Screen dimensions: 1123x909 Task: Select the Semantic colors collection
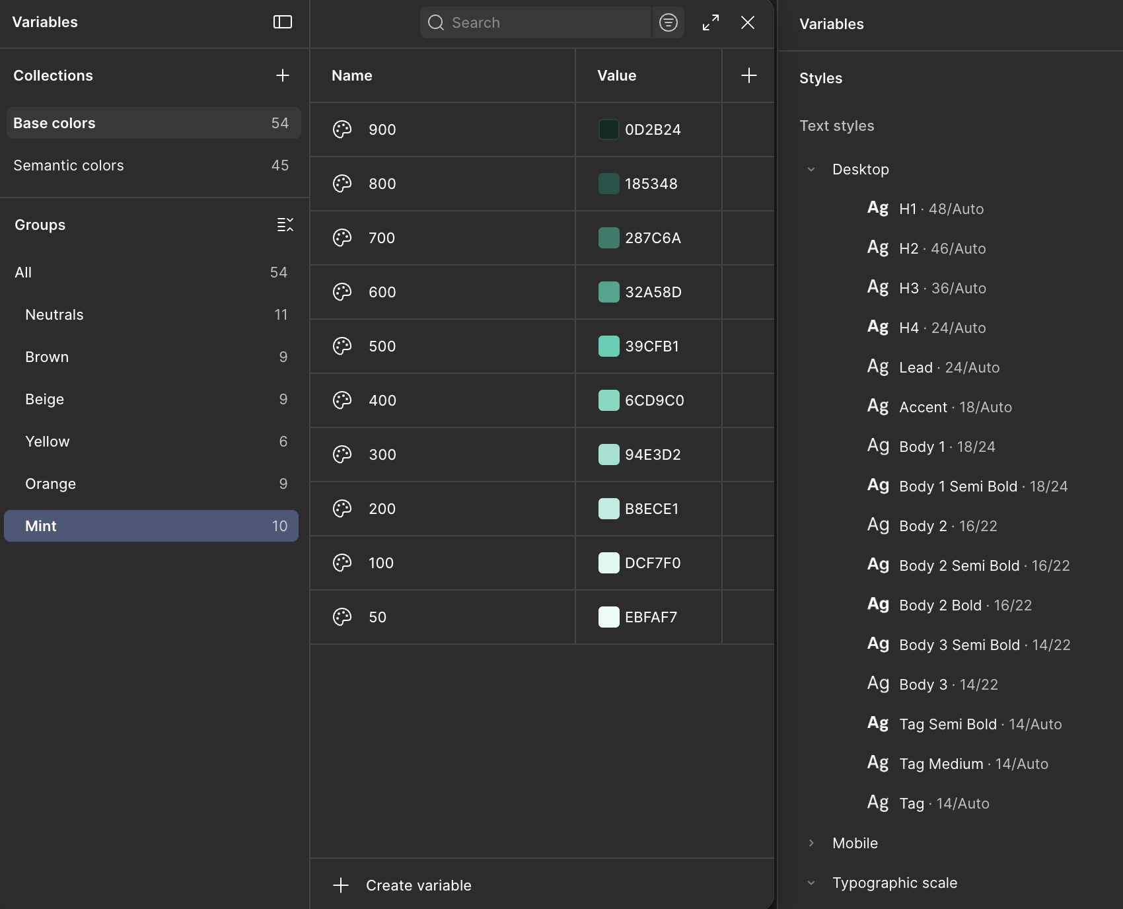[x=153, y=165]
